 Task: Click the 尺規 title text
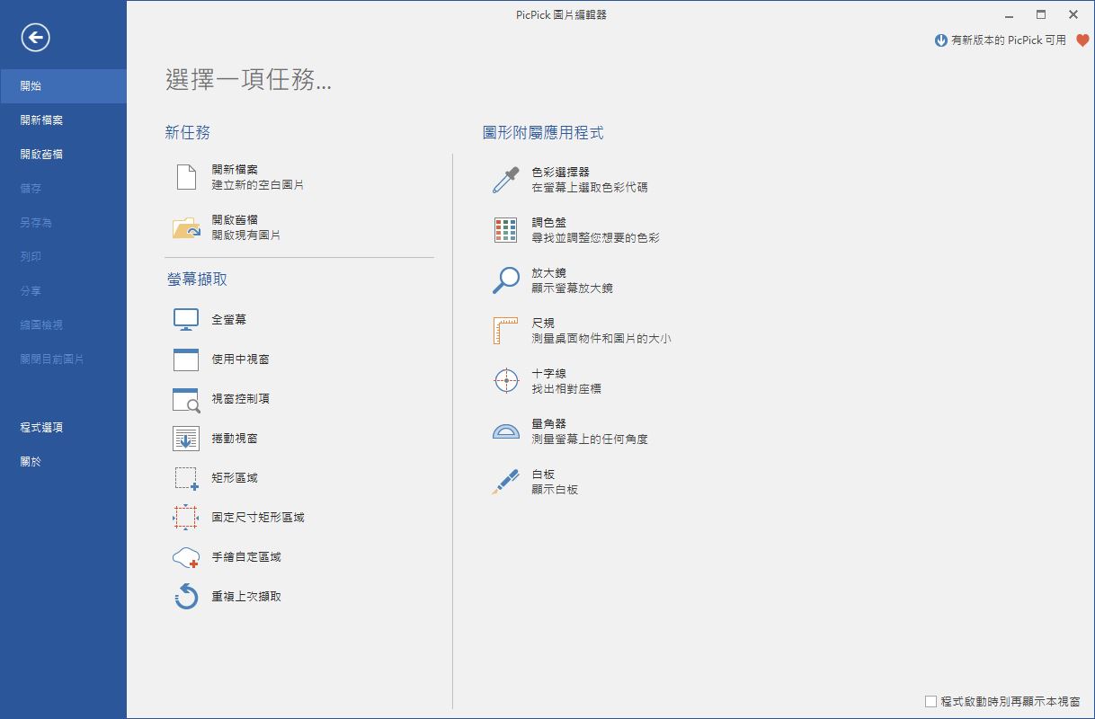(543, 323)
